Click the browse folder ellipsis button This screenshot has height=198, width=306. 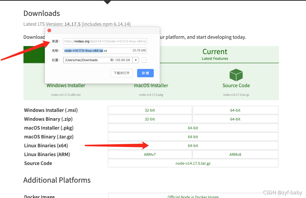tap(144, 60)
